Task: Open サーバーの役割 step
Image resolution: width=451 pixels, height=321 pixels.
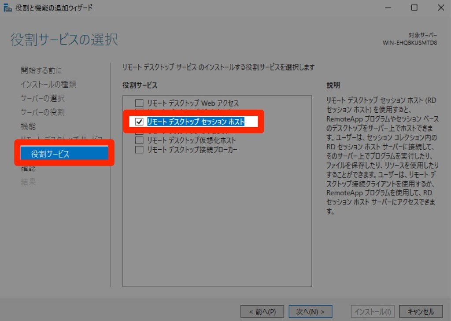Action: coord(43,112)
